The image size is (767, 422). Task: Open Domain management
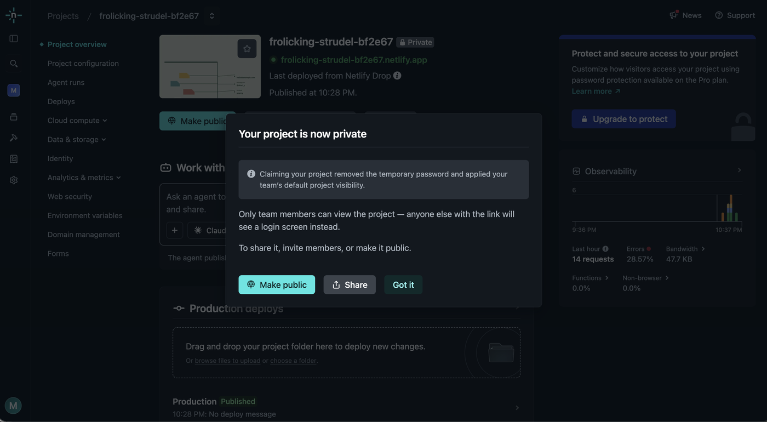84,235
